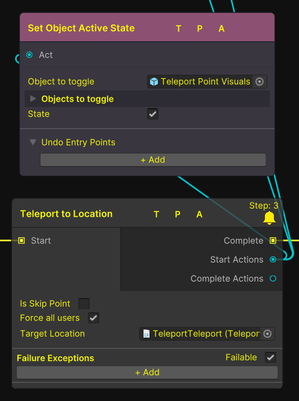
Task: Click the yellow bell notification icon
Action: coord(269,218)
